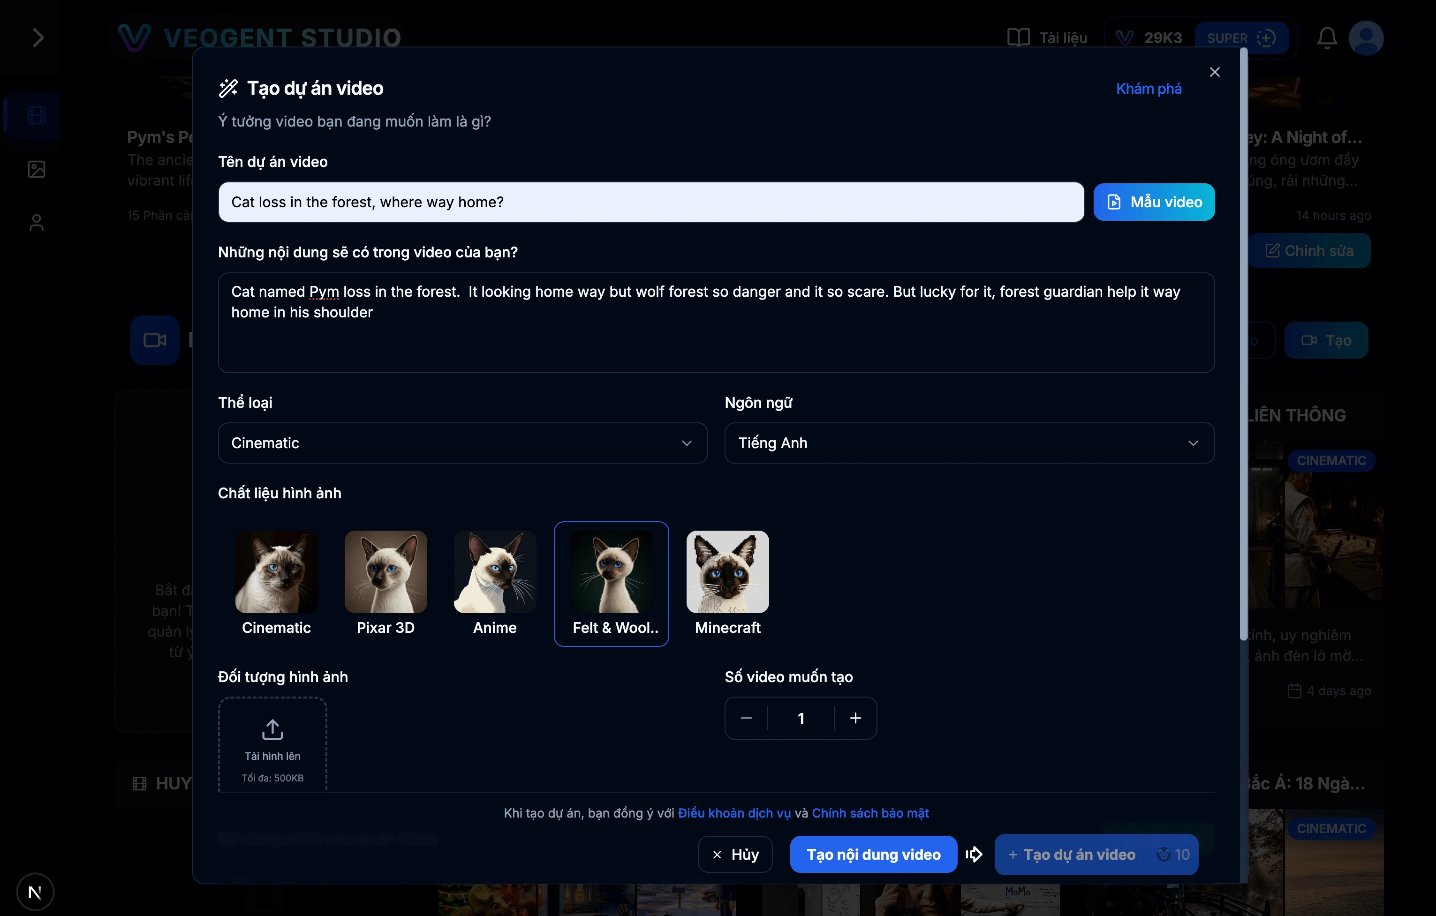
Task: Cancel the dialog with Hủy
Action: pyautogui.click(x=735, y=854)
